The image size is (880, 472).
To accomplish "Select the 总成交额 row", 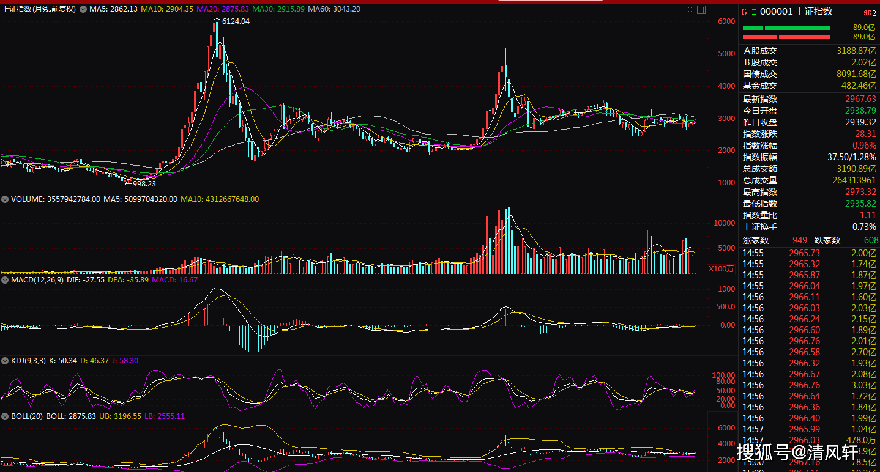I will (x=809, y=169).
